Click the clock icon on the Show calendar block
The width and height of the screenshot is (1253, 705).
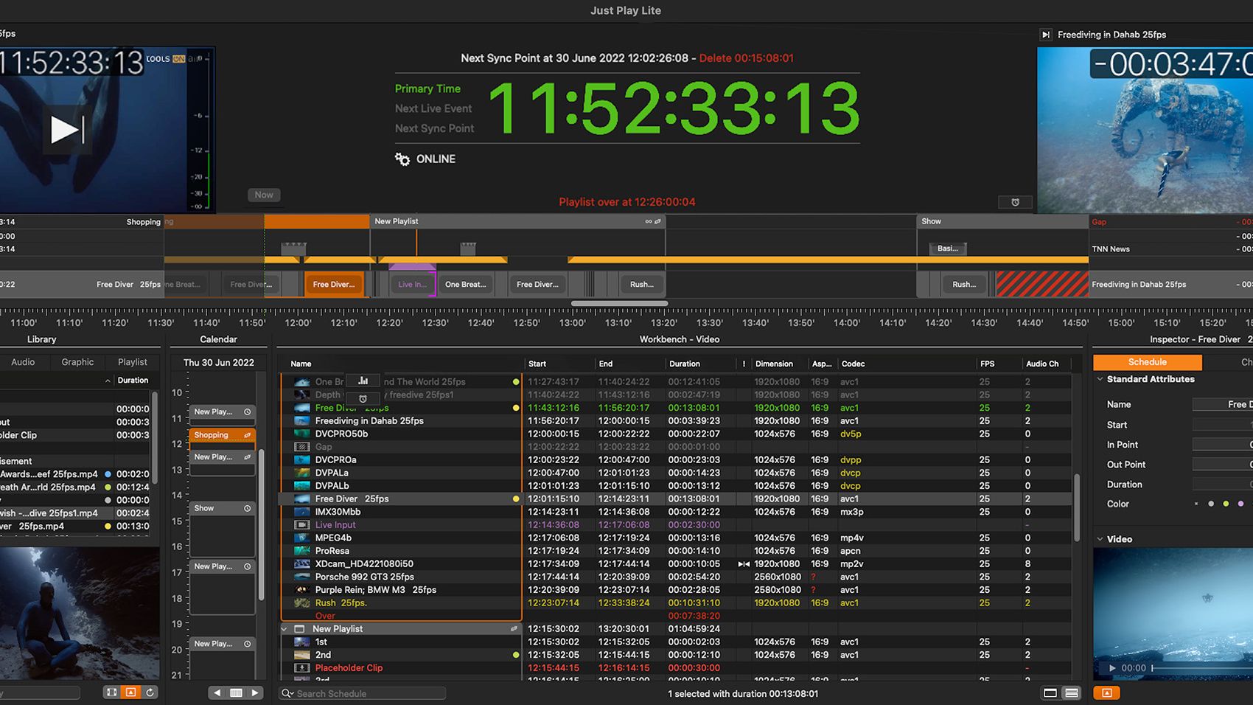(x=248, y=509)
